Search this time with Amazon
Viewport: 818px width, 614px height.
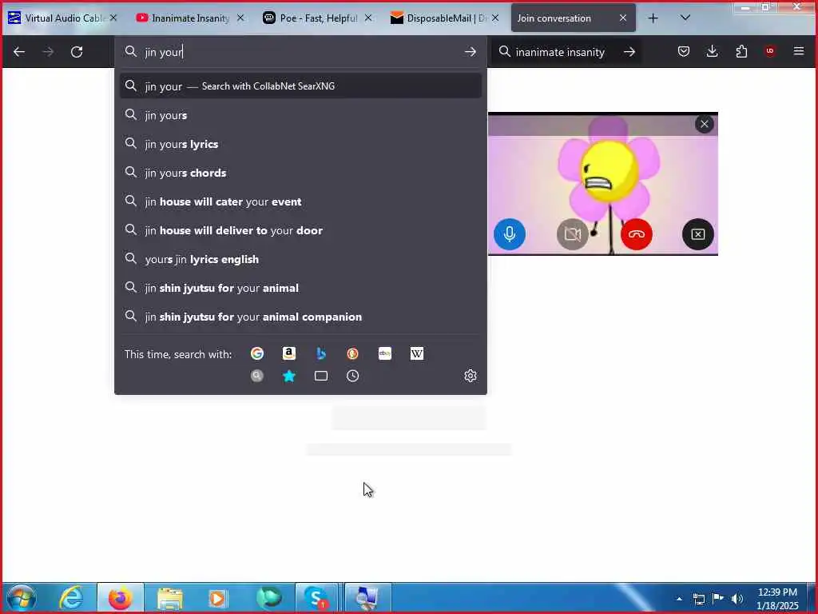point(289,353)
